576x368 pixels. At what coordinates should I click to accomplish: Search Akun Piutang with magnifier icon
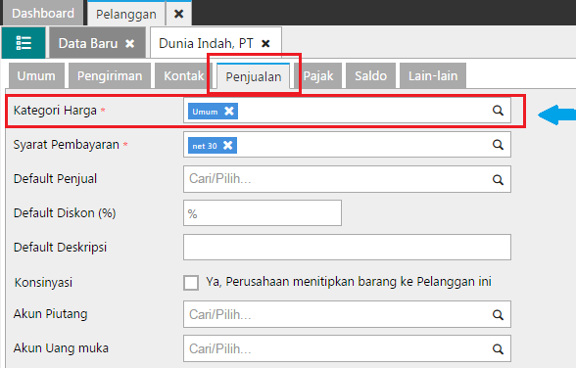498,314
